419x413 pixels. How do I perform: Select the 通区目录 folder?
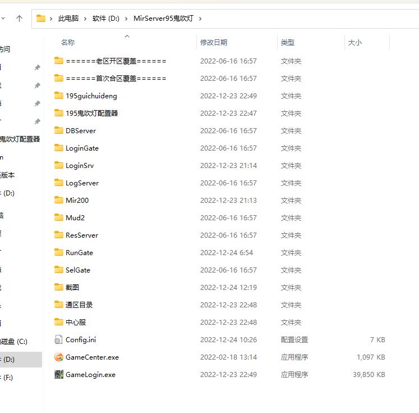79,305
